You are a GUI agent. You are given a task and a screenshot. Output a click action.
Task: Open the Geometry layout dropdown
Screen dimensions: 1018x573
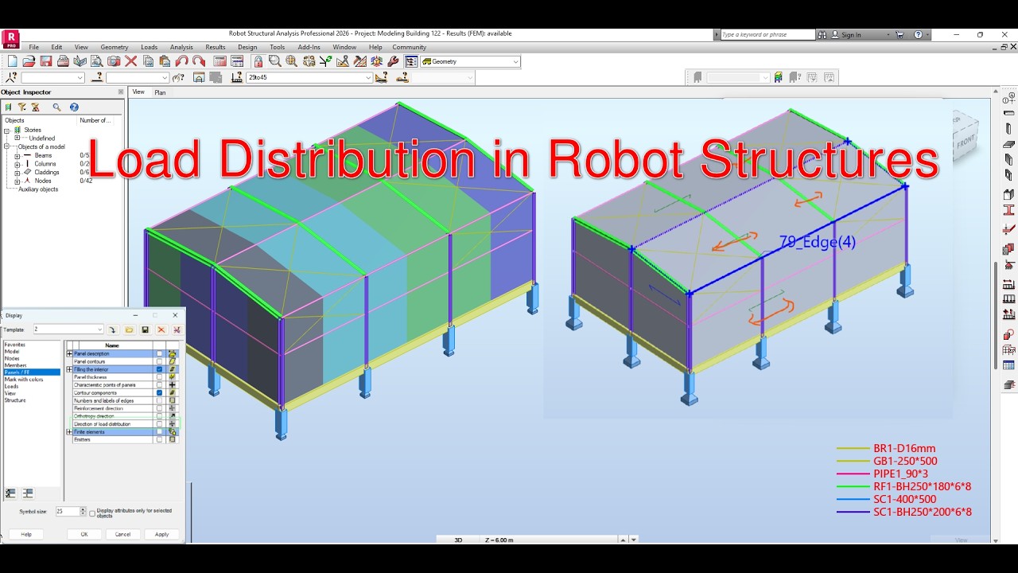click(x=515, y=61)
